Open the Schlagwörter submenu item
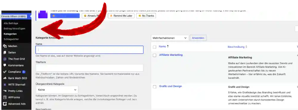 tap(11, 39)
